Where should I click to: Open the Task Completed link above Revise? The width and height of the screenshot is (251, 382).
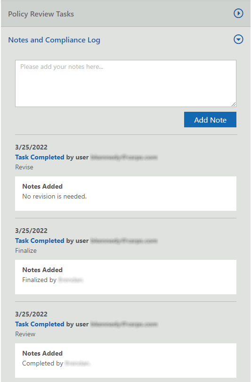click(x=40, y=157)
